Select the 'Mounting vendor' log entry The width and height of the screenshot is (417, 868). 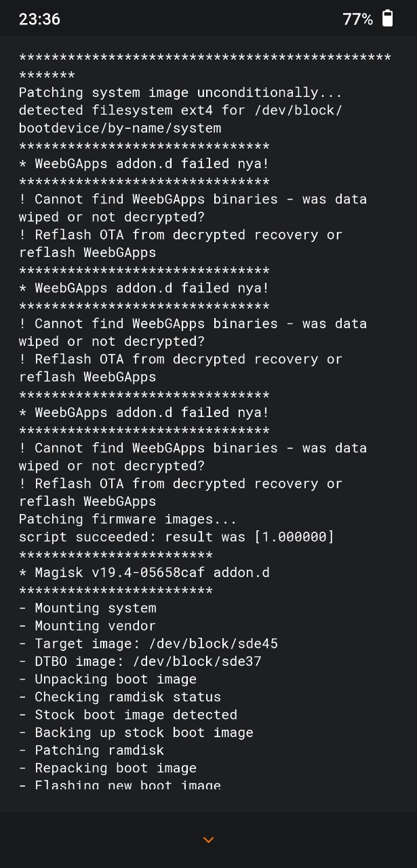87,626
